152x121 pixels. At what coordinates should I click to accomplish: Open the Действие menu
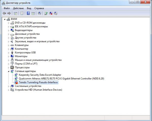(x=18, y=8)
